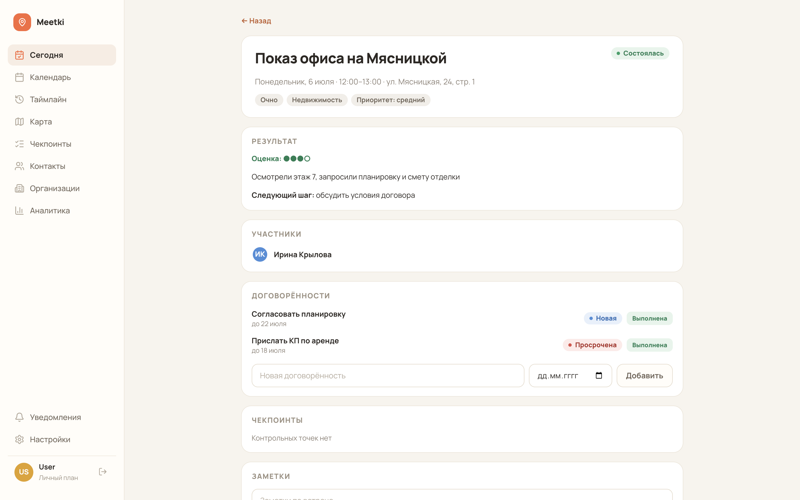
Task: Click Ирина Крылова's ИК avatar
Action: point(260,254)
